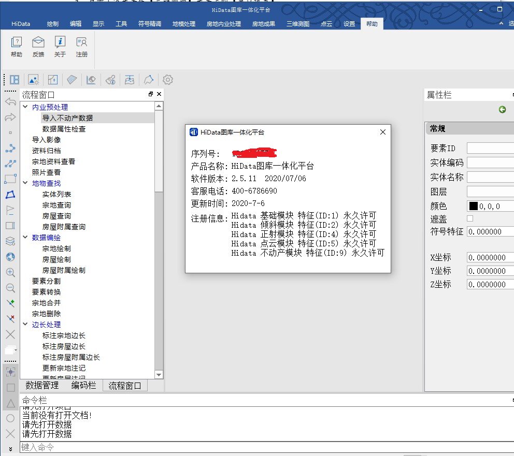Click the 注册 register icon
This screenshot has height=456, width=514.
click(82, 47)
